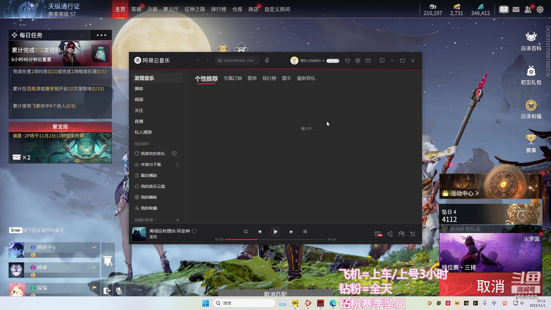The width and height of the screenshot is (551, 310).
Task: Open 白泽百科 on the right side
Action: pyautogui.click(x=531, y=41)
